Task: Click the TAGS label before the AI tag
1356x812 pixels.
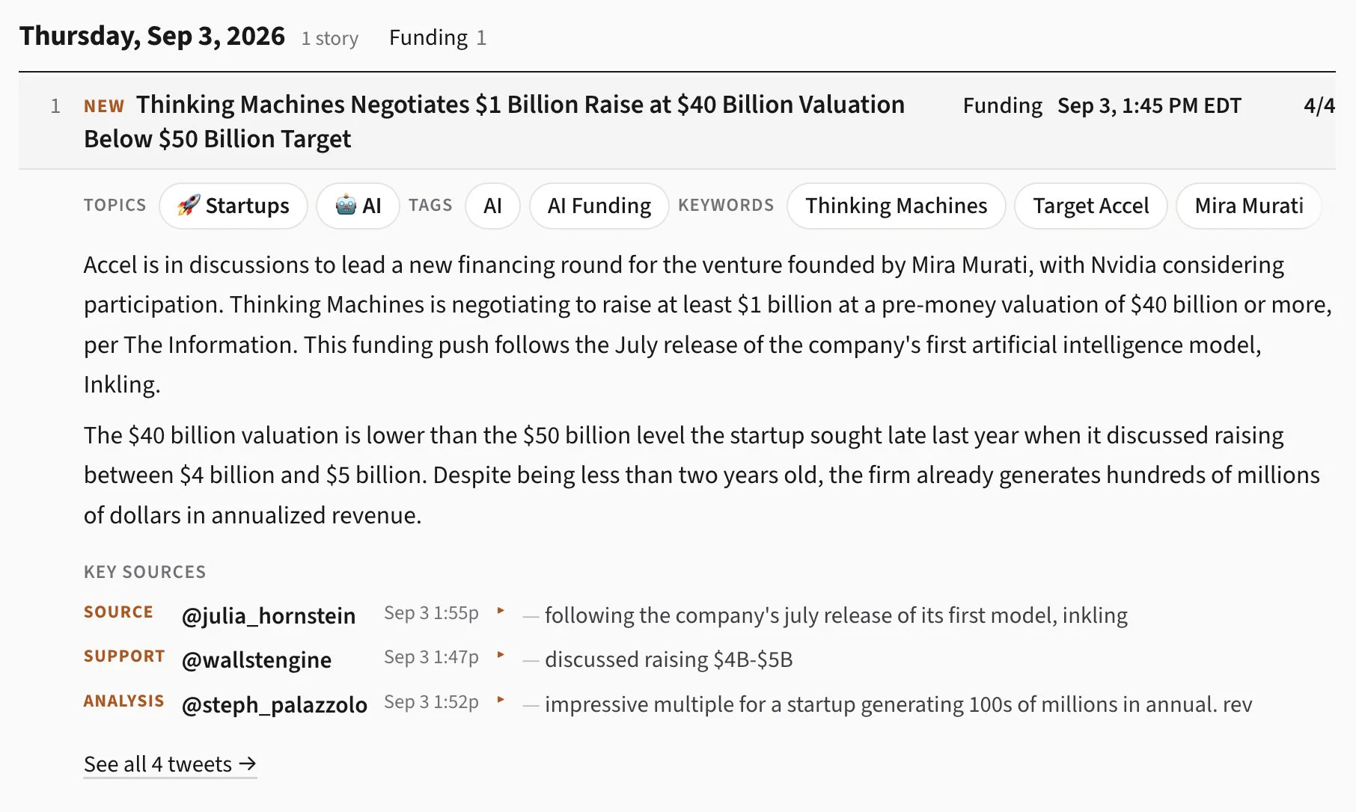Action: click(430, 206)
